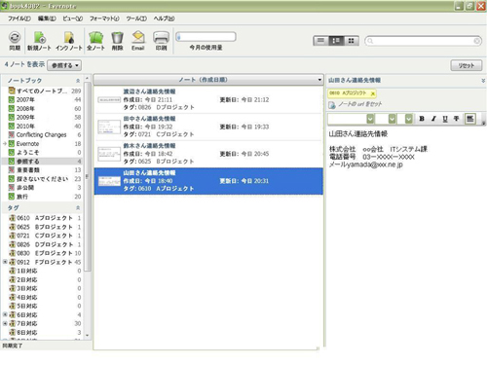Click the 4日対応 tag icon
The height and width of the screenshot is (365, 487).
coord(13,297)
